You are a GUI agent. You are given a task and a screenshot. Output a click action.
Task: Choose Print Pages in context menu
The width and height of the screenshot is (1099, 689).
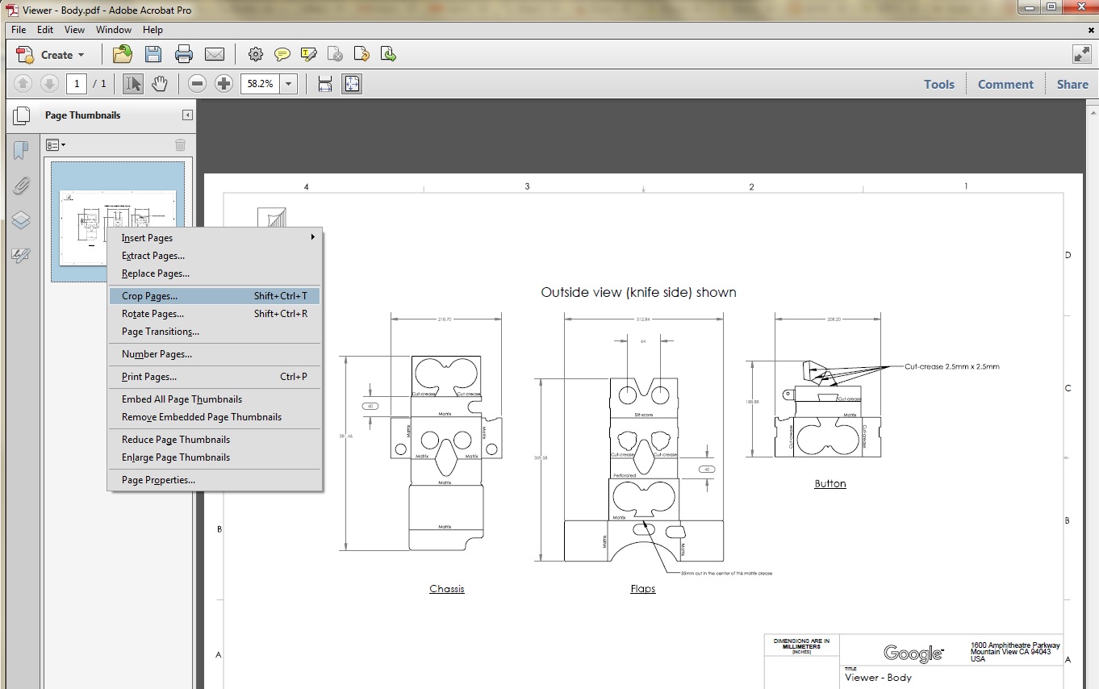point(215,377)
